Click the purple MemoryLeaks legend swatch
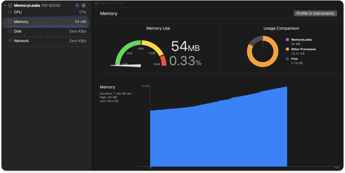Viewport: 345px width, 173px height. coord(287,39)
